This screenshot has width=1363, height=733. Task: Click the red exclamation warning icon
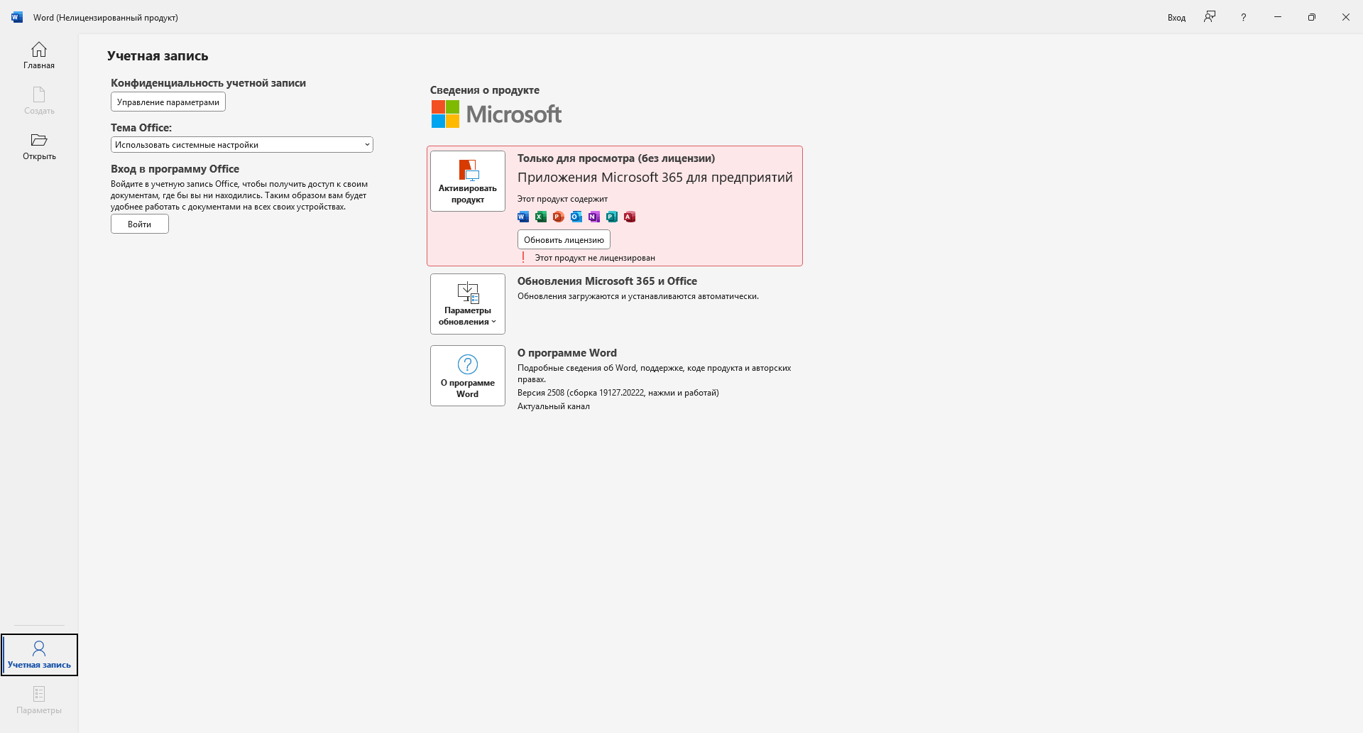[x=524, y=257]
